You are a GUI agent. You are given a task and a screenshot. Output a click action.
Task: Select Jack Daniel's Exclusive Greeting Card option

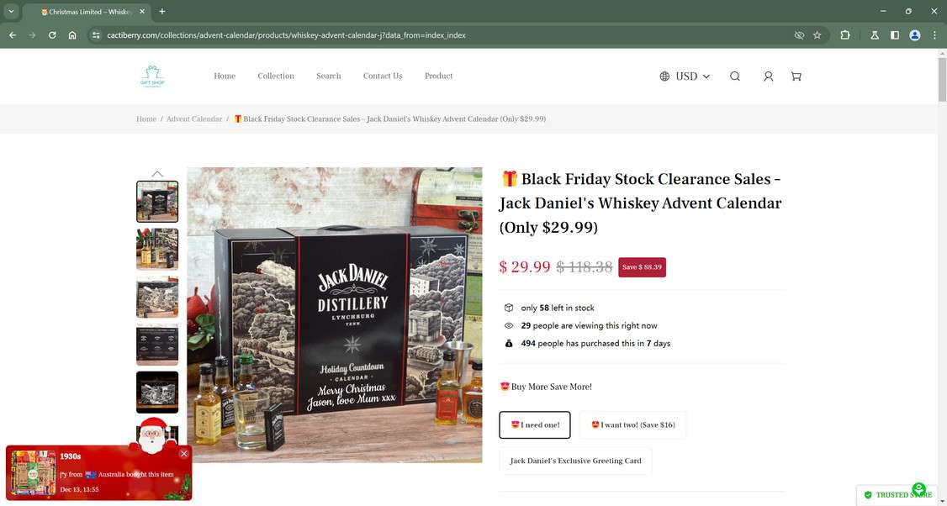575,461
